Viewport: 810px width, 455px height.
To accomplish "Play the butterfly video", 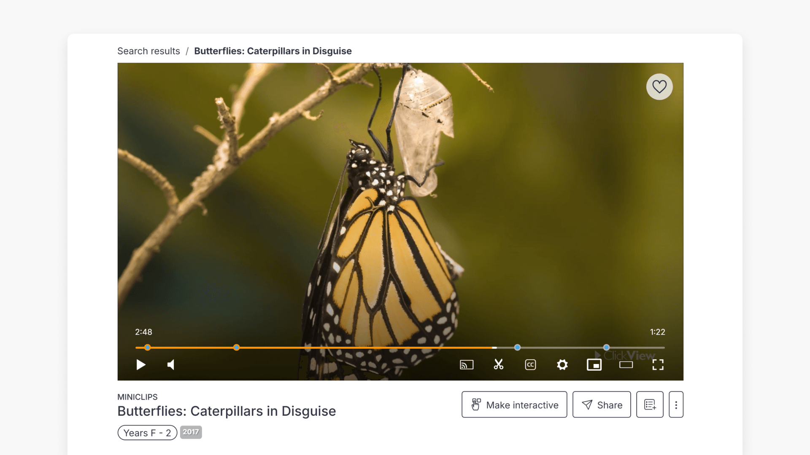I will point(141,365).
